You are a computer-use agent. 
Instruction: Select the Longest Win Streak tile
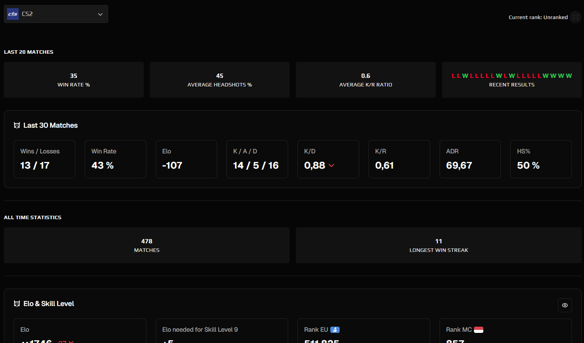pyautogui.click(x=439, y=245)
